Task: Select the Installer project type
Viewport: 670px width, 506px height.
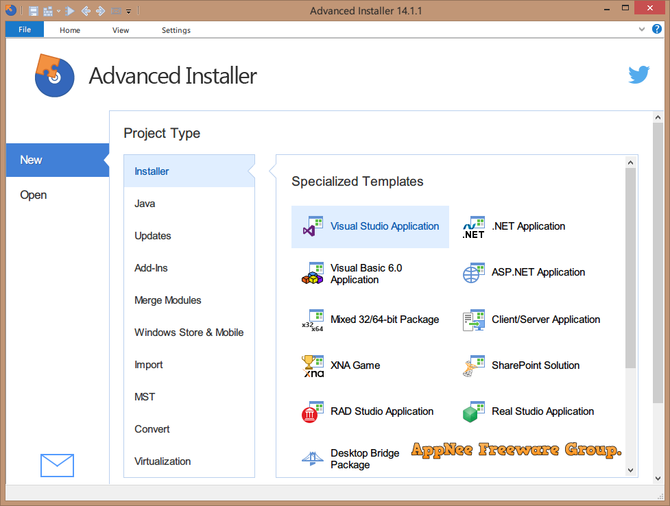Action: coord(189,171)
